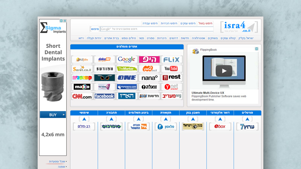Open the רב-מילים link
The height and width of the screenshot is (169, 301).
84,127
